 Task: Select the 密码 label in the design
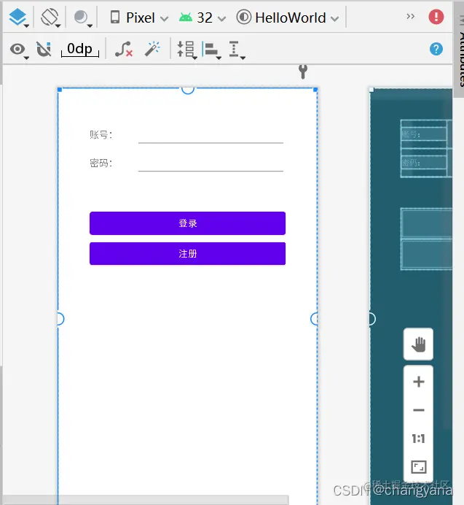[101, 163]
